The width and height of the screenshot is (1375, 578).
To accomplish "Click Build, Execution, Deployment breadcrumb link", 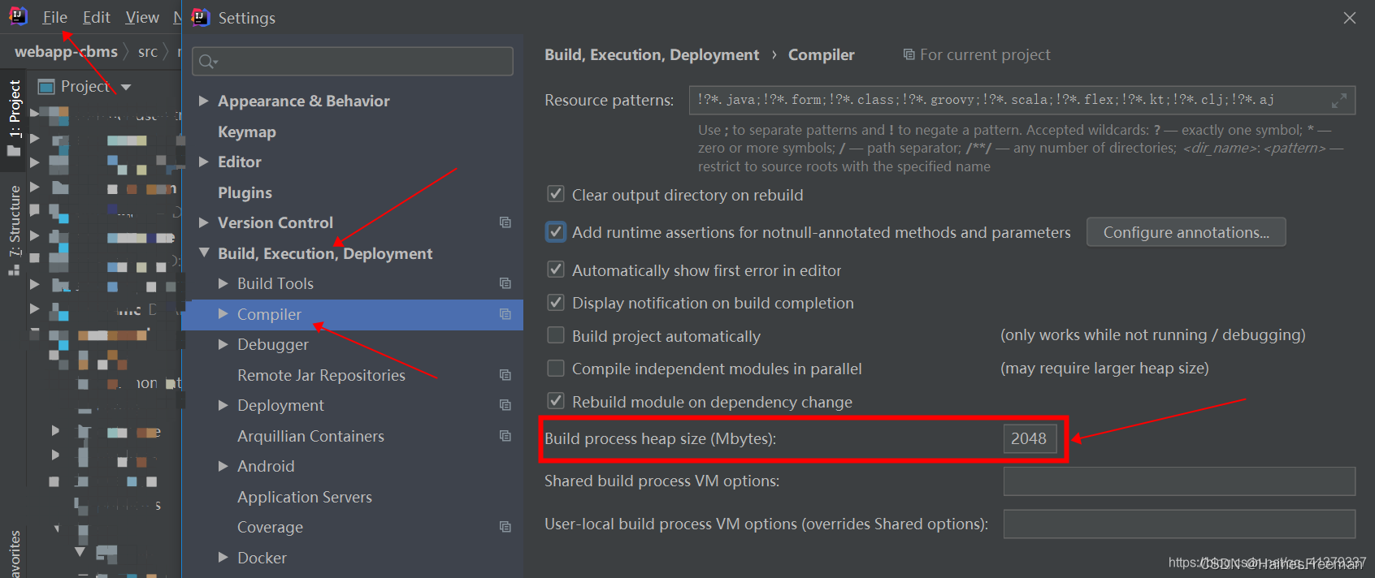I will point(652,54).
